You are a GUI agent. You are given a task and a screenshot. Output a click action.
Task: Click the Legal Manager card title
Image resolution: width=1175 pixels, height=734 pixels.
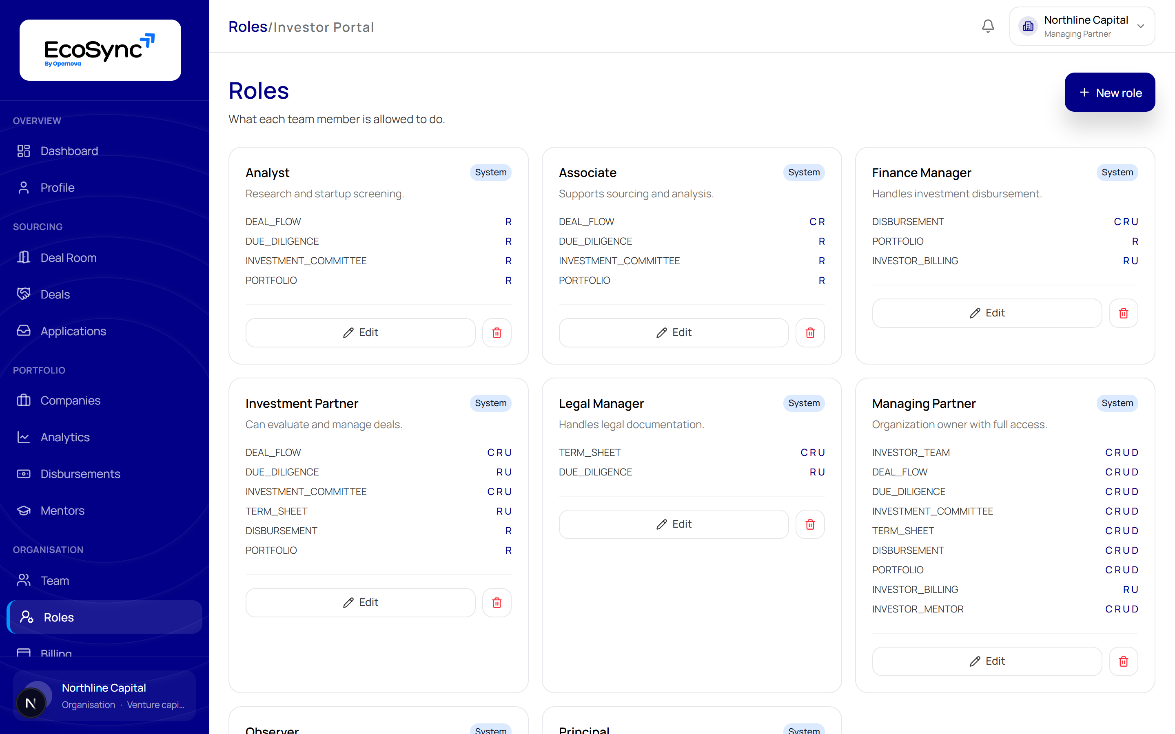point(601,403)
